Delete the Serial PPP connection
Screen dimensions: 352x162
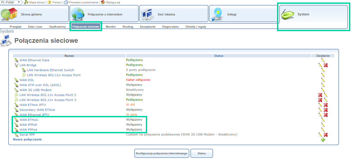(x=326, y=135)
